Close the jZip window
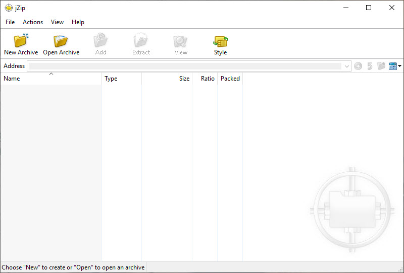This screenshot has height=273, width=404. coord(392,8)
